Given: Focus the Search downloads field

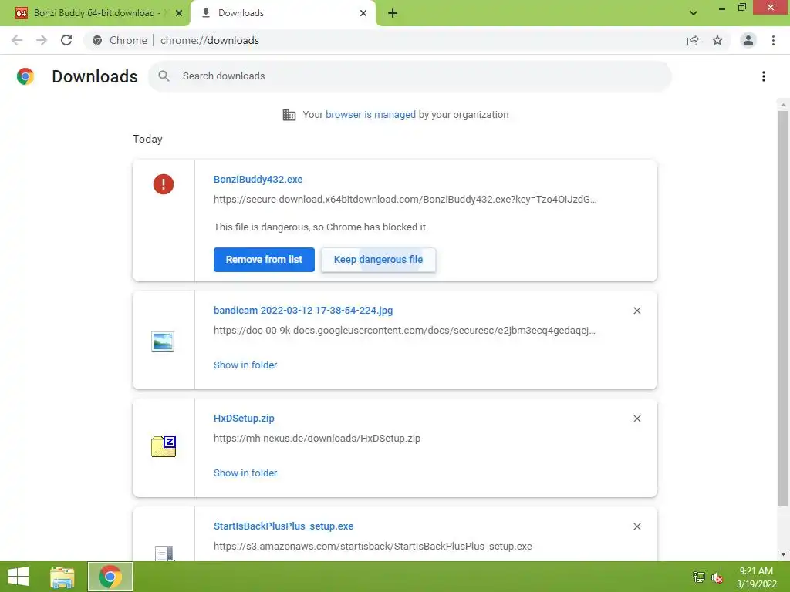Looking at the screenshot, I should click(410, 76).
